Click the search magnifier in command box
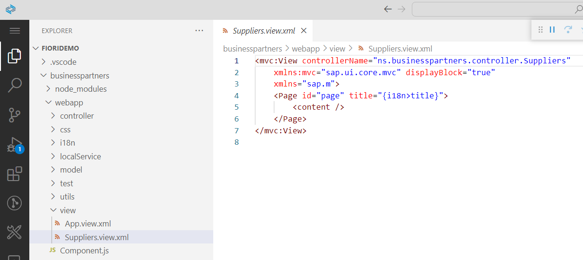The height and width of the screenshot is (260, 583). (578, 9)
